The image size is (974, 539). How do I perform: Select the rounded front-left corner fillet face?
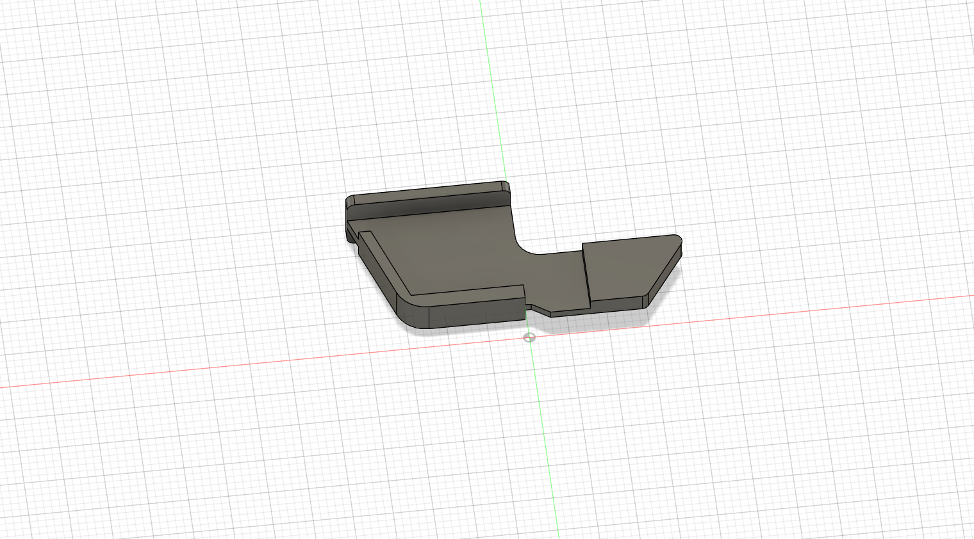pyautogui.click(x=413, y=312)
